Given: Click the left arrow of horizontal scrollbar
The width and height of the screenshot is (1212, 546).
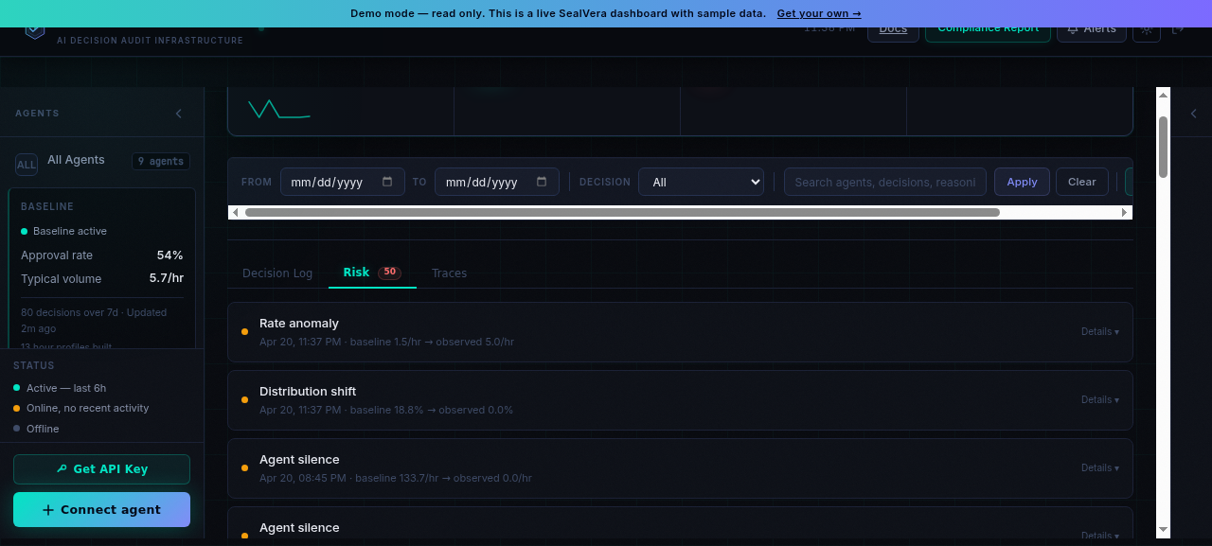Looking at the screenshot, I should click(235, 213).
